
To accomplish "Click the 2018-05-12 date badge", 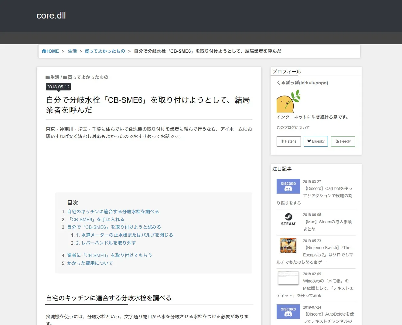I will (x=58, y=87).
